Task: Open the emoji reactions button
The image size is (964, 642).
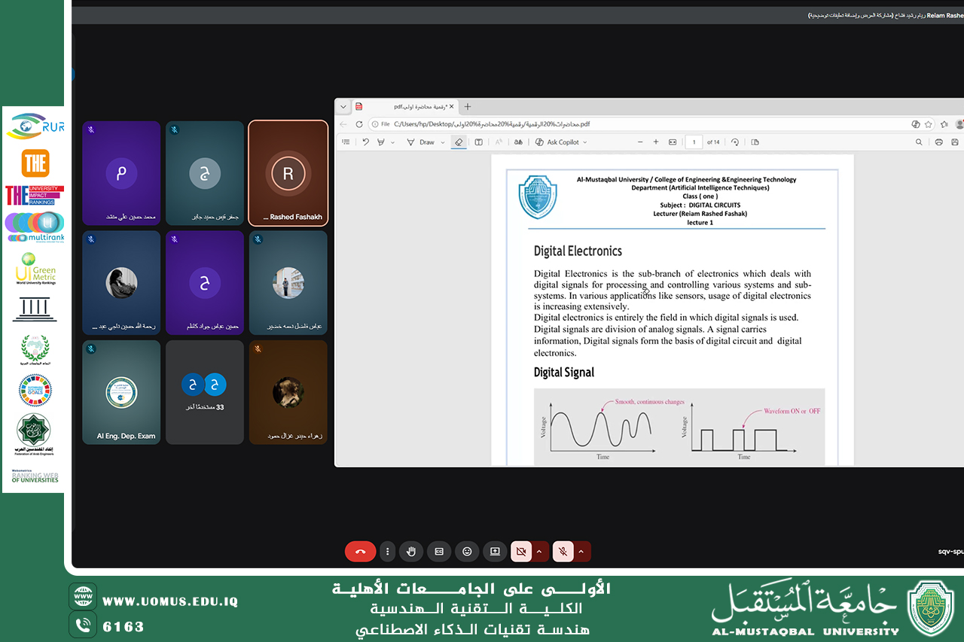Action: (x=467, y=552)
